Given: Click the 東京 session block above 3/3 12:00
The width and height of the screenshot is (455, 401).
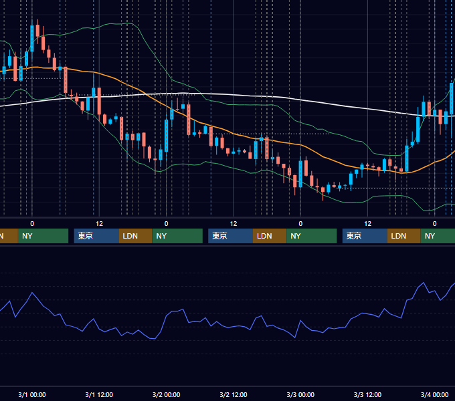Looking at the screenshot, I should 365,236.
